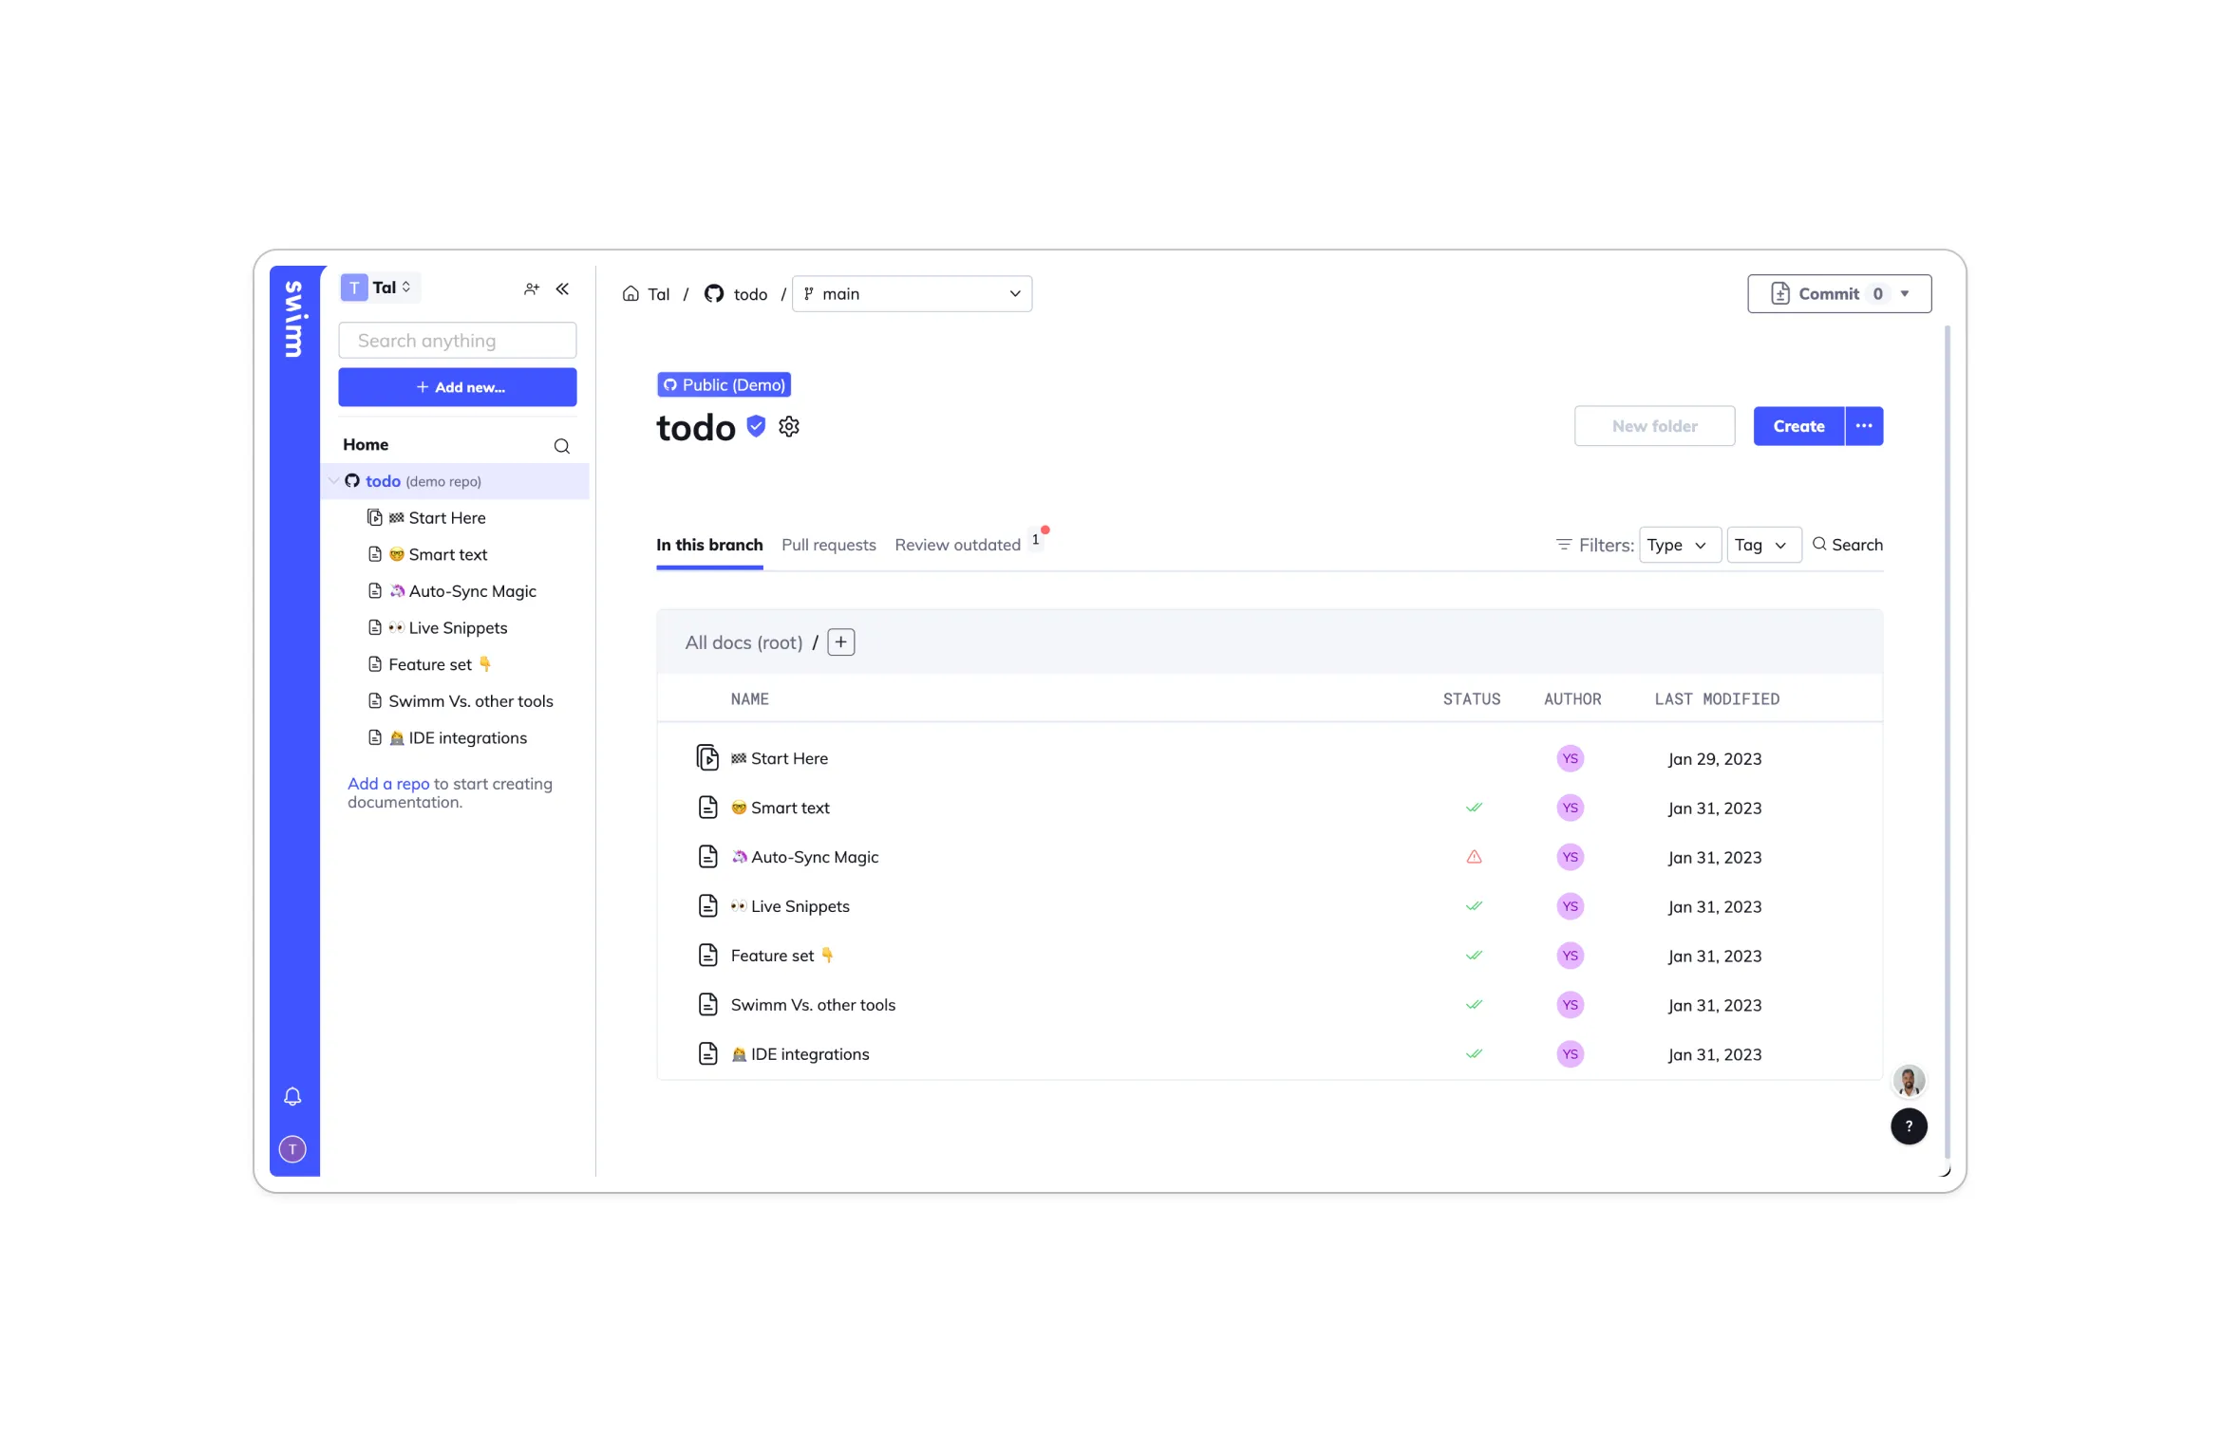Viewport: 2221px width, 1450px height.
Task: Click the playlist icon of Start Here row
Action: 707,758
